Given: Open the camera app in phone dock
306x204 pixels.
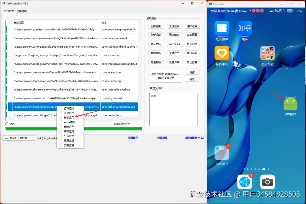Looking at the screenshot, I should (x=267, y=182).
